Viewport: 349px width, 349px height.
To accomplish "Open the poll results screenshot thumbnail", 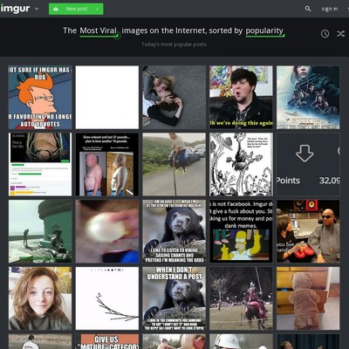I will point(40,164).
